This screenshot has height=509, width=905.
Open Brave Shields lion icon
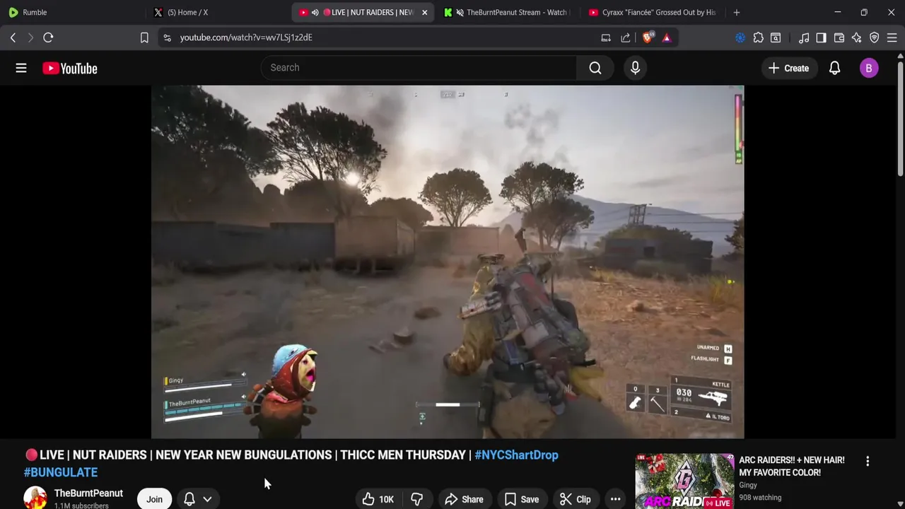pyautogui.click(x=648, y=37)
